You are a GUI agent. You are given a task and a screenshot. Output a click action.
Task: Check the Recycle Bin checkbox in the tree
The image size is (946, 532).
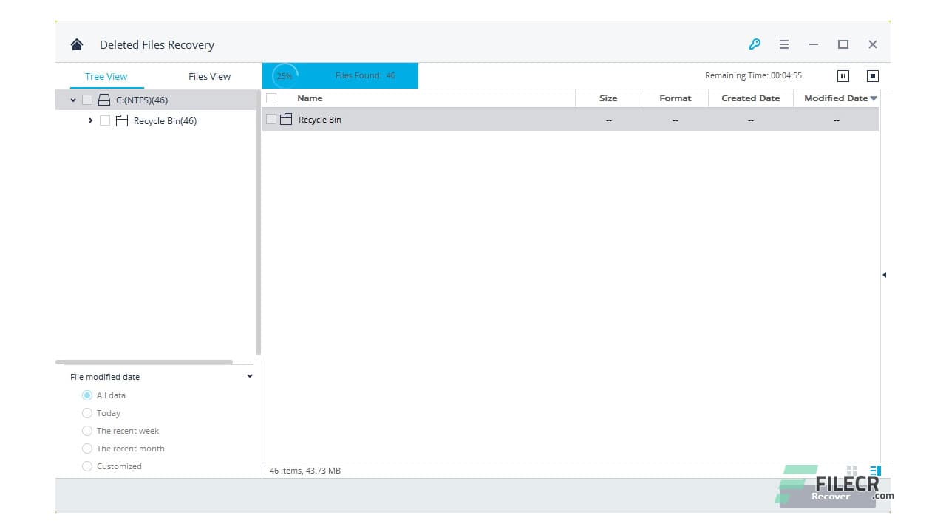(x=105, y=120)
